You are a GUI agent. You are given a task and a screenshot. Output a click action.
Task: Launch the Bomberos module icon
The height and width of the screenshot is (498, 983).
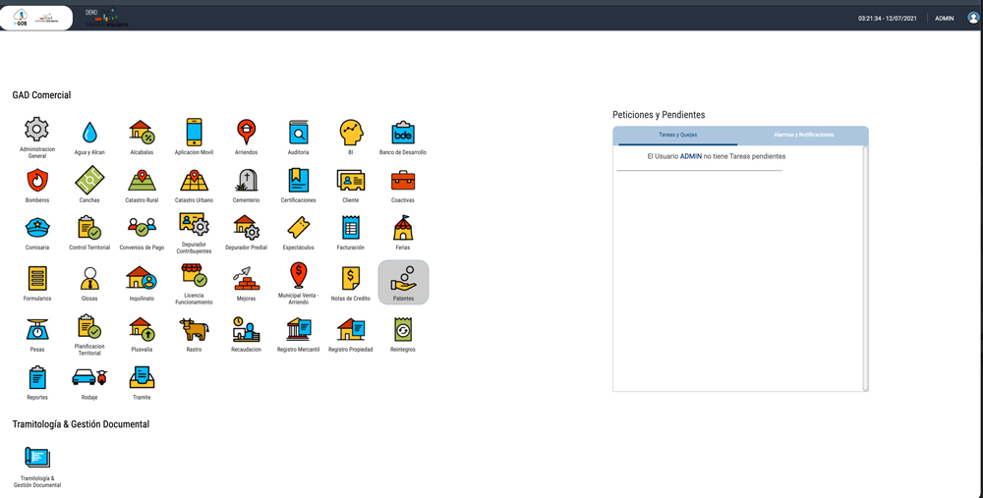click(x=37, y=181)
